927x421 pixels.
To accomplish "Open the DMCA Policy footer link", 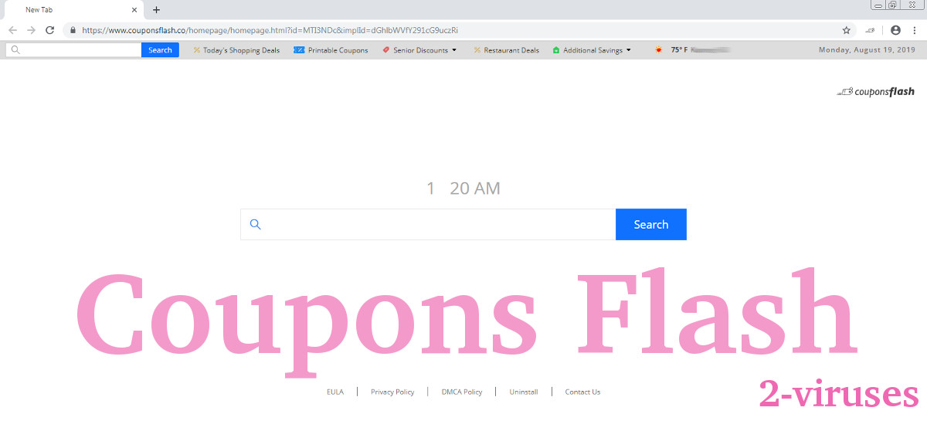I will pos(462,392).
